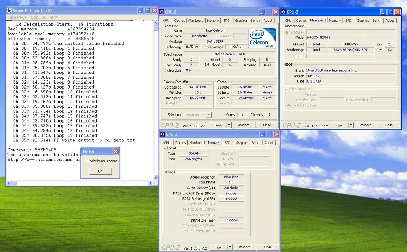Select About tab in Memory window

pyautogui.click(x=269, y=143)
